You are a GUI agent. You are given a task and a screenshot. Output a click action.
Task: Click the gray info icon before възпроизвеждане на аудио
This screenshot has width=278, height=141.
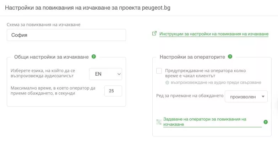[167, 83]
